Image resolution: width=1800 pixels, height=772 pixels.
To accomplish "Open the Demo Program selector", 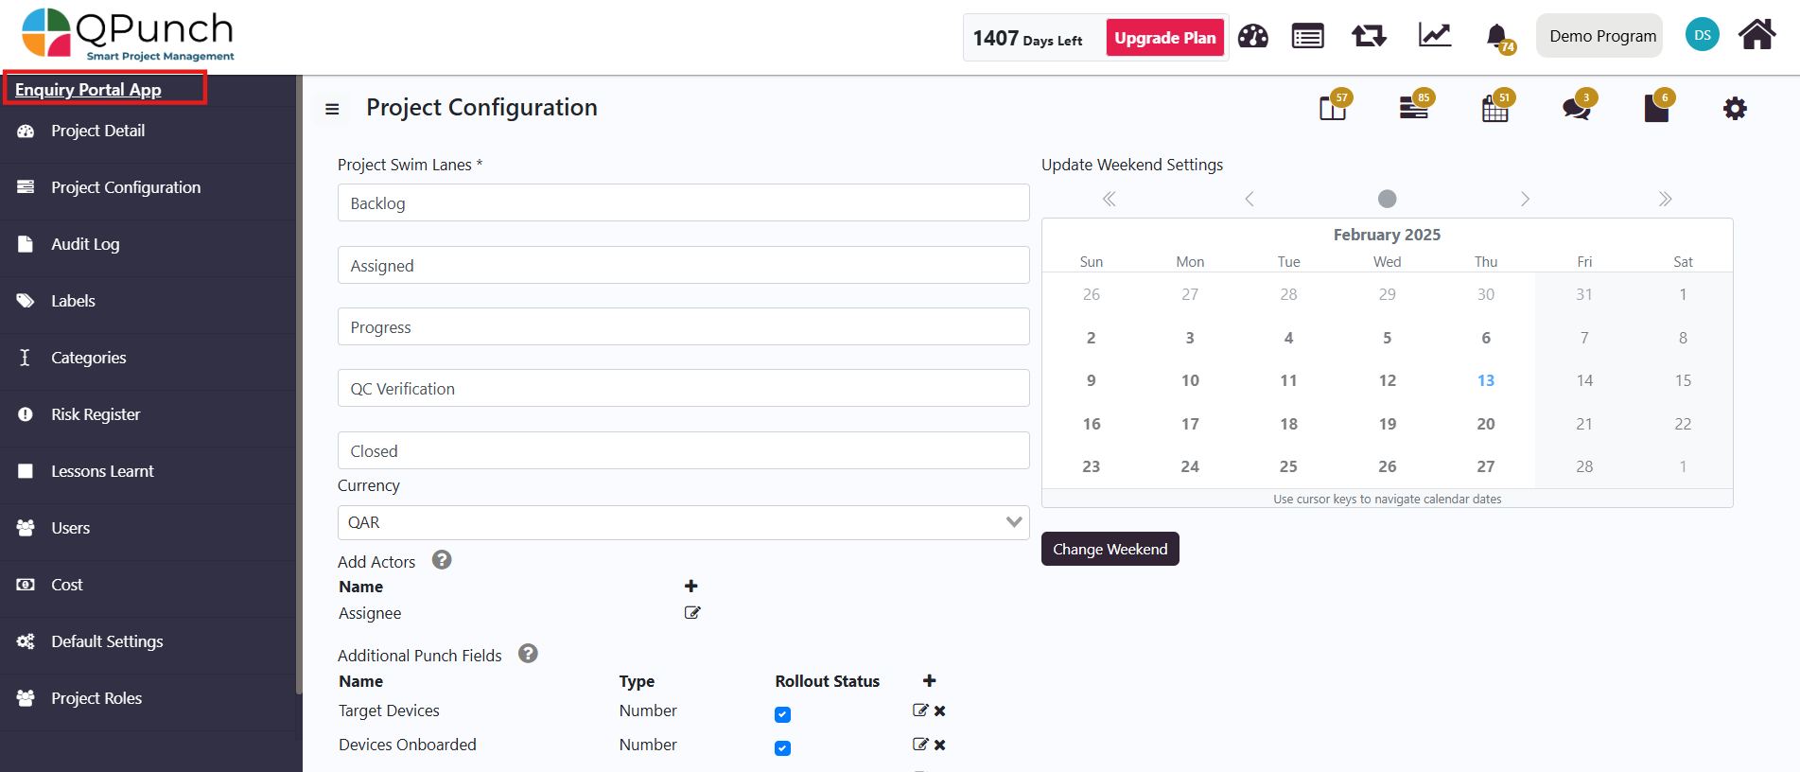I will [1599, 36].
